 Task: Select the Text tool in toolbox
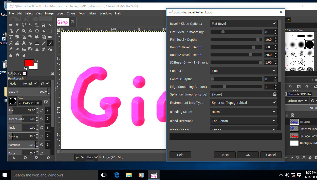point(24,43)
